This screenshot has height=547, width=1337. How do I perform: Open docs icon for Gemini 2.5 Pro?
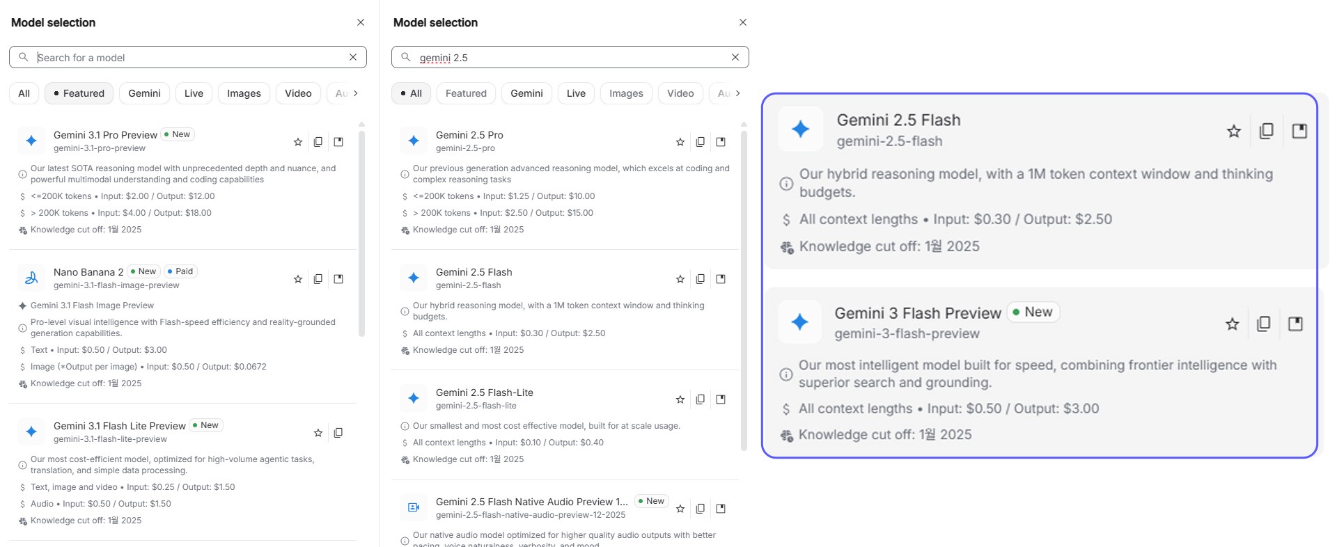pyautogui.click(x=721, y=142)
